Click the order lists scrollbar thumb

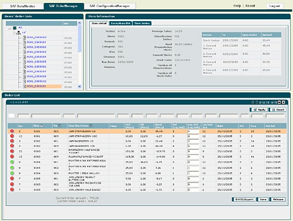pyautogui.click(x=79, y=39)
